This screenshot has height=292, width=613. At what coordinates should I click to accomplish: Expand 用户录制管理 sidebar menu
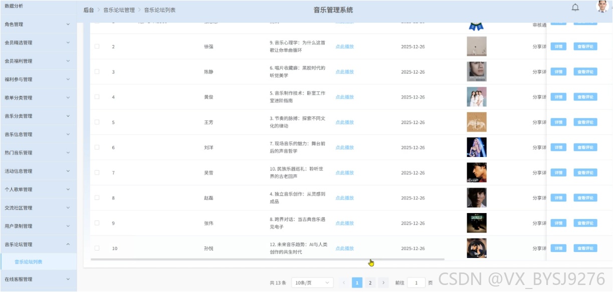click(x=38, y=226)
